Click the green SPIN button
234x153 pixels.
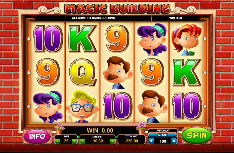(197, 135)
